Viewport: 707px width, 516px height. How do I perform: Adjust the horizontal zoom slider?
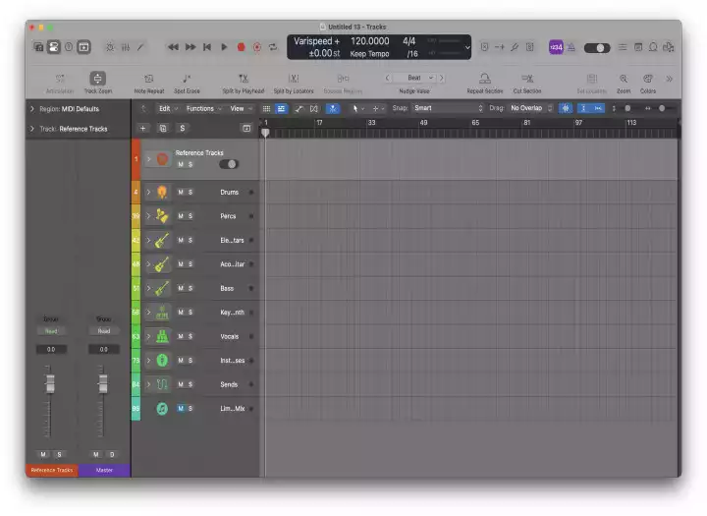662,108
